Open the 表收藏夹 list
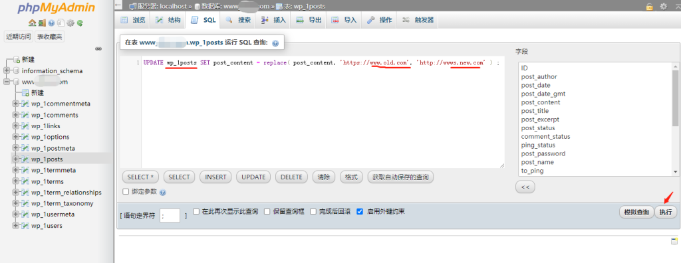The width and height of the screenshot is (681, 263). coord(49,37)
